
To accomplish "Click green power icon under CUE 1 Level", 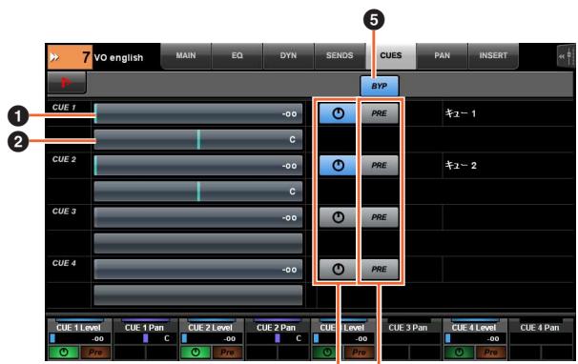I will 64,353.
